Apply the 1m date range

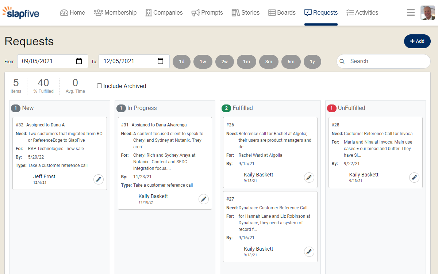click(246, 62)
